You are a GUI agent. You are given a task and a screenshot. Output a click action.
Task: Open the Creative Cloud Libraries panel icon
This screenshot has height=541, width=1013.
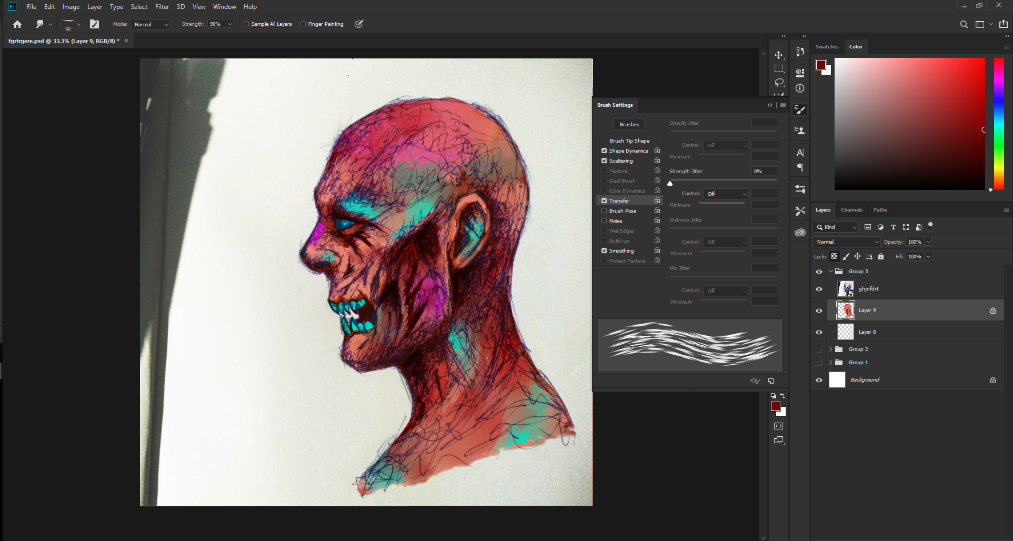point(800,233)
